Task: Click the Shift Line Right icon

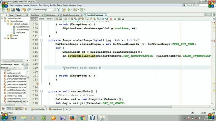Action: tap(107, 19)
